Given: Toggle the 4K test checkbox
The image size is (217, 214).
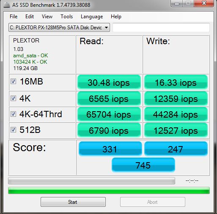Looking at the screenshot, I should tap(14, 98).
